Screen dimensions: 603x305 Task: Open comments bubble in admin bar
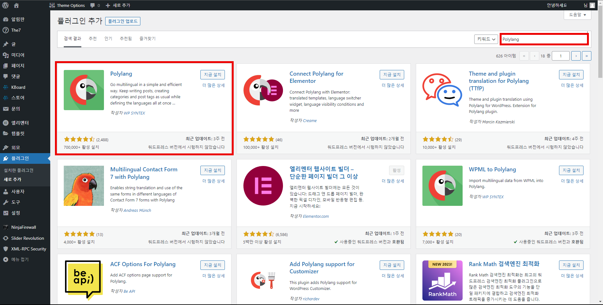95,5
